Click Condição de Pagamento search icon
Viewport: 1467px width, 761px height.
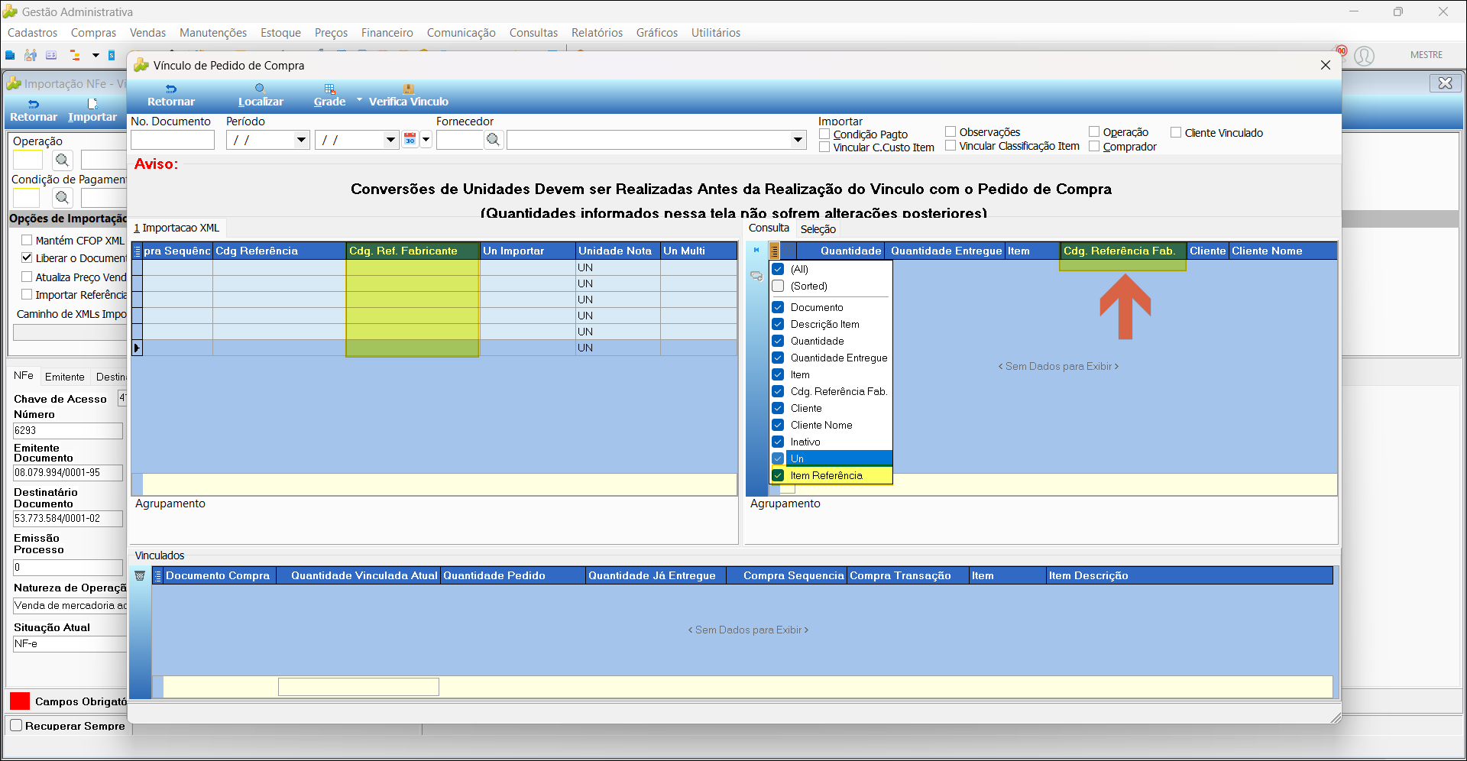[62, 198]
